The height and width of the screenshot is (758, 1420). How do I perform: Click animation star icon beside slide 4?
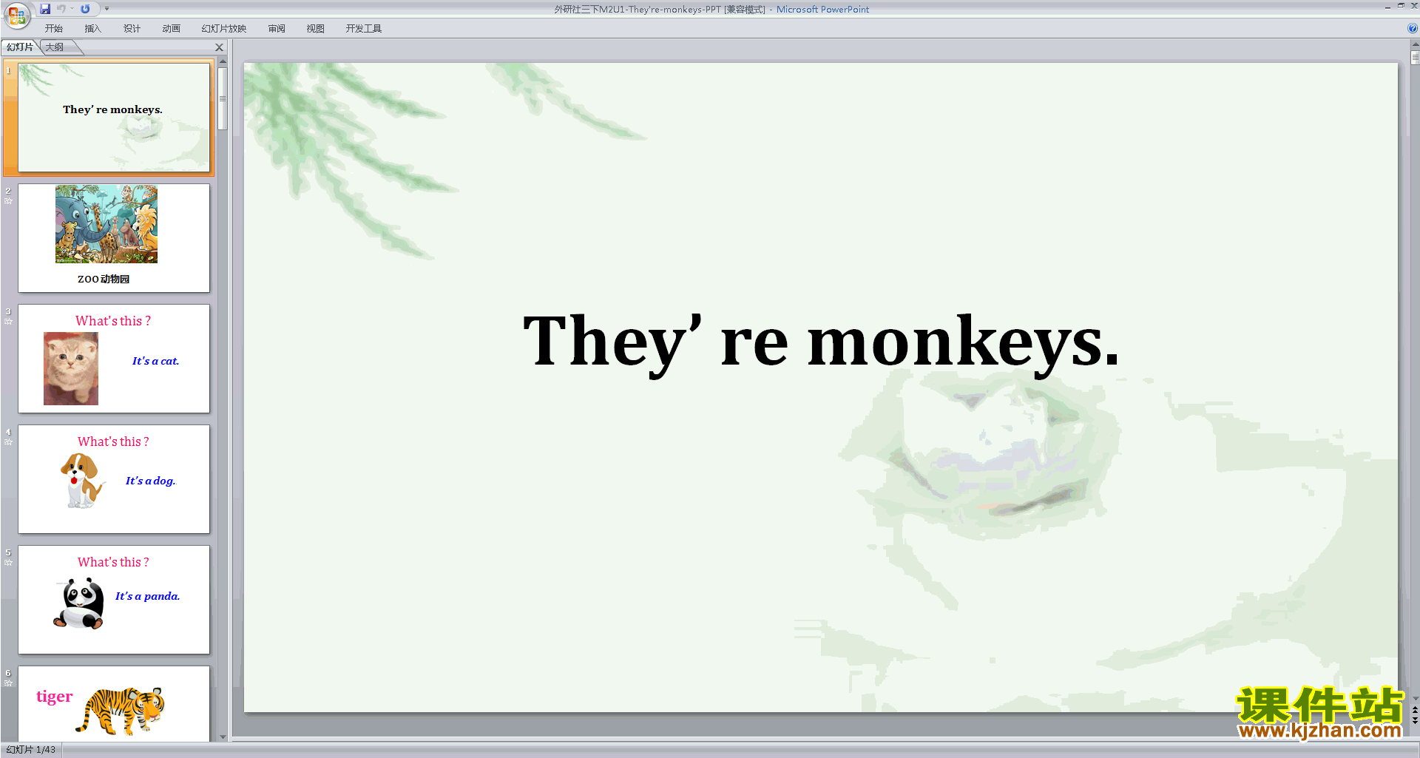click(x=8, y=442)
